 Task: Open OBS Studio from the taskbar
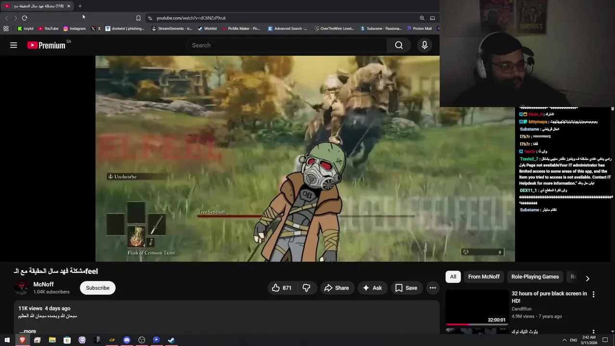(142, 340)
